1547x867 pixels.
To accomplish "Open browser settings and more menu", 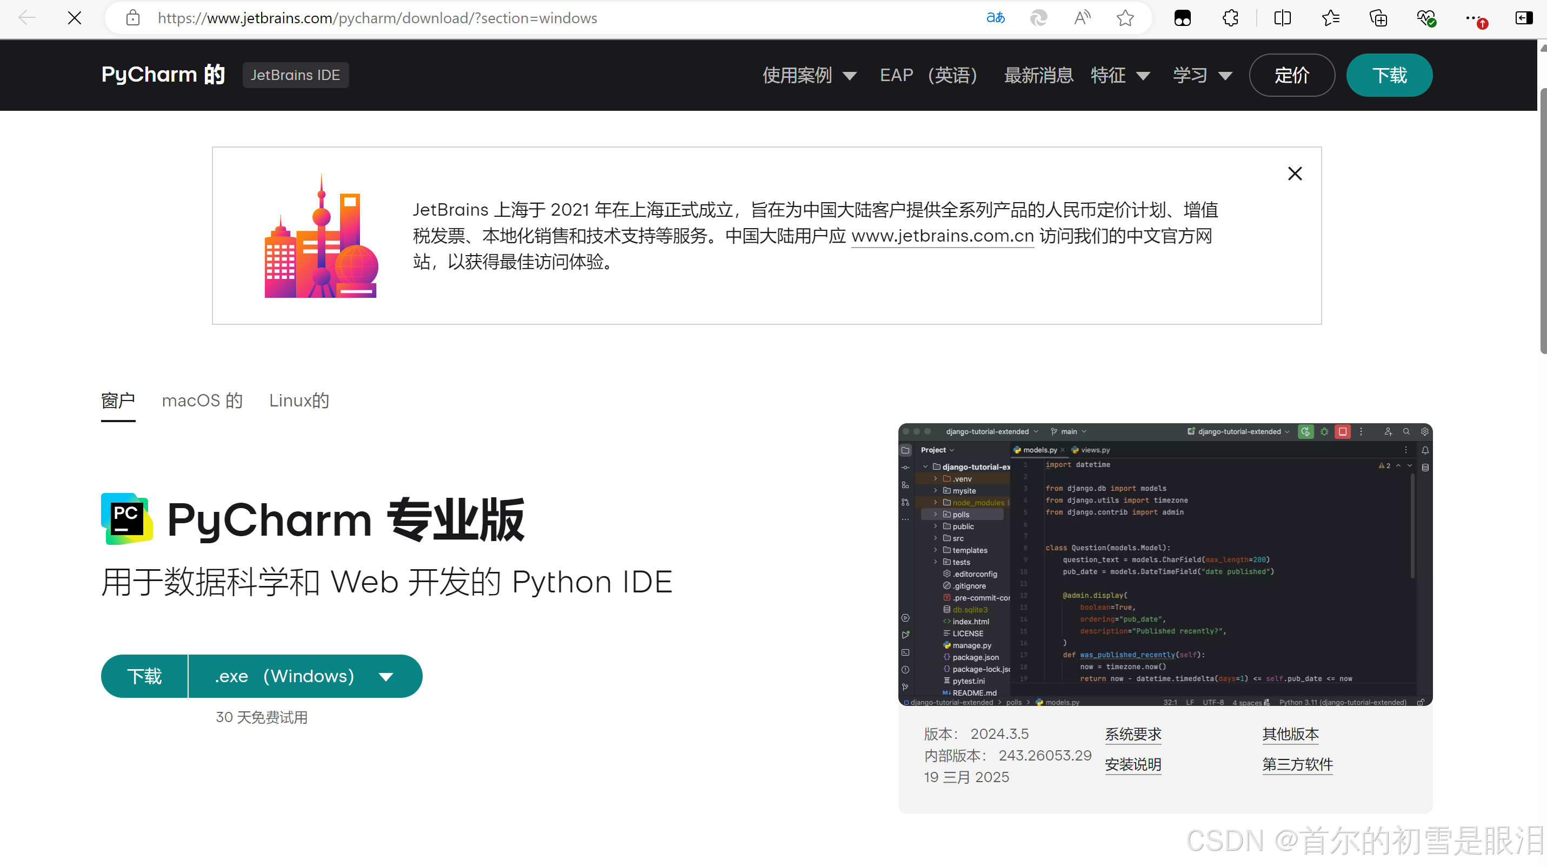I will (x=1472, y=18).
